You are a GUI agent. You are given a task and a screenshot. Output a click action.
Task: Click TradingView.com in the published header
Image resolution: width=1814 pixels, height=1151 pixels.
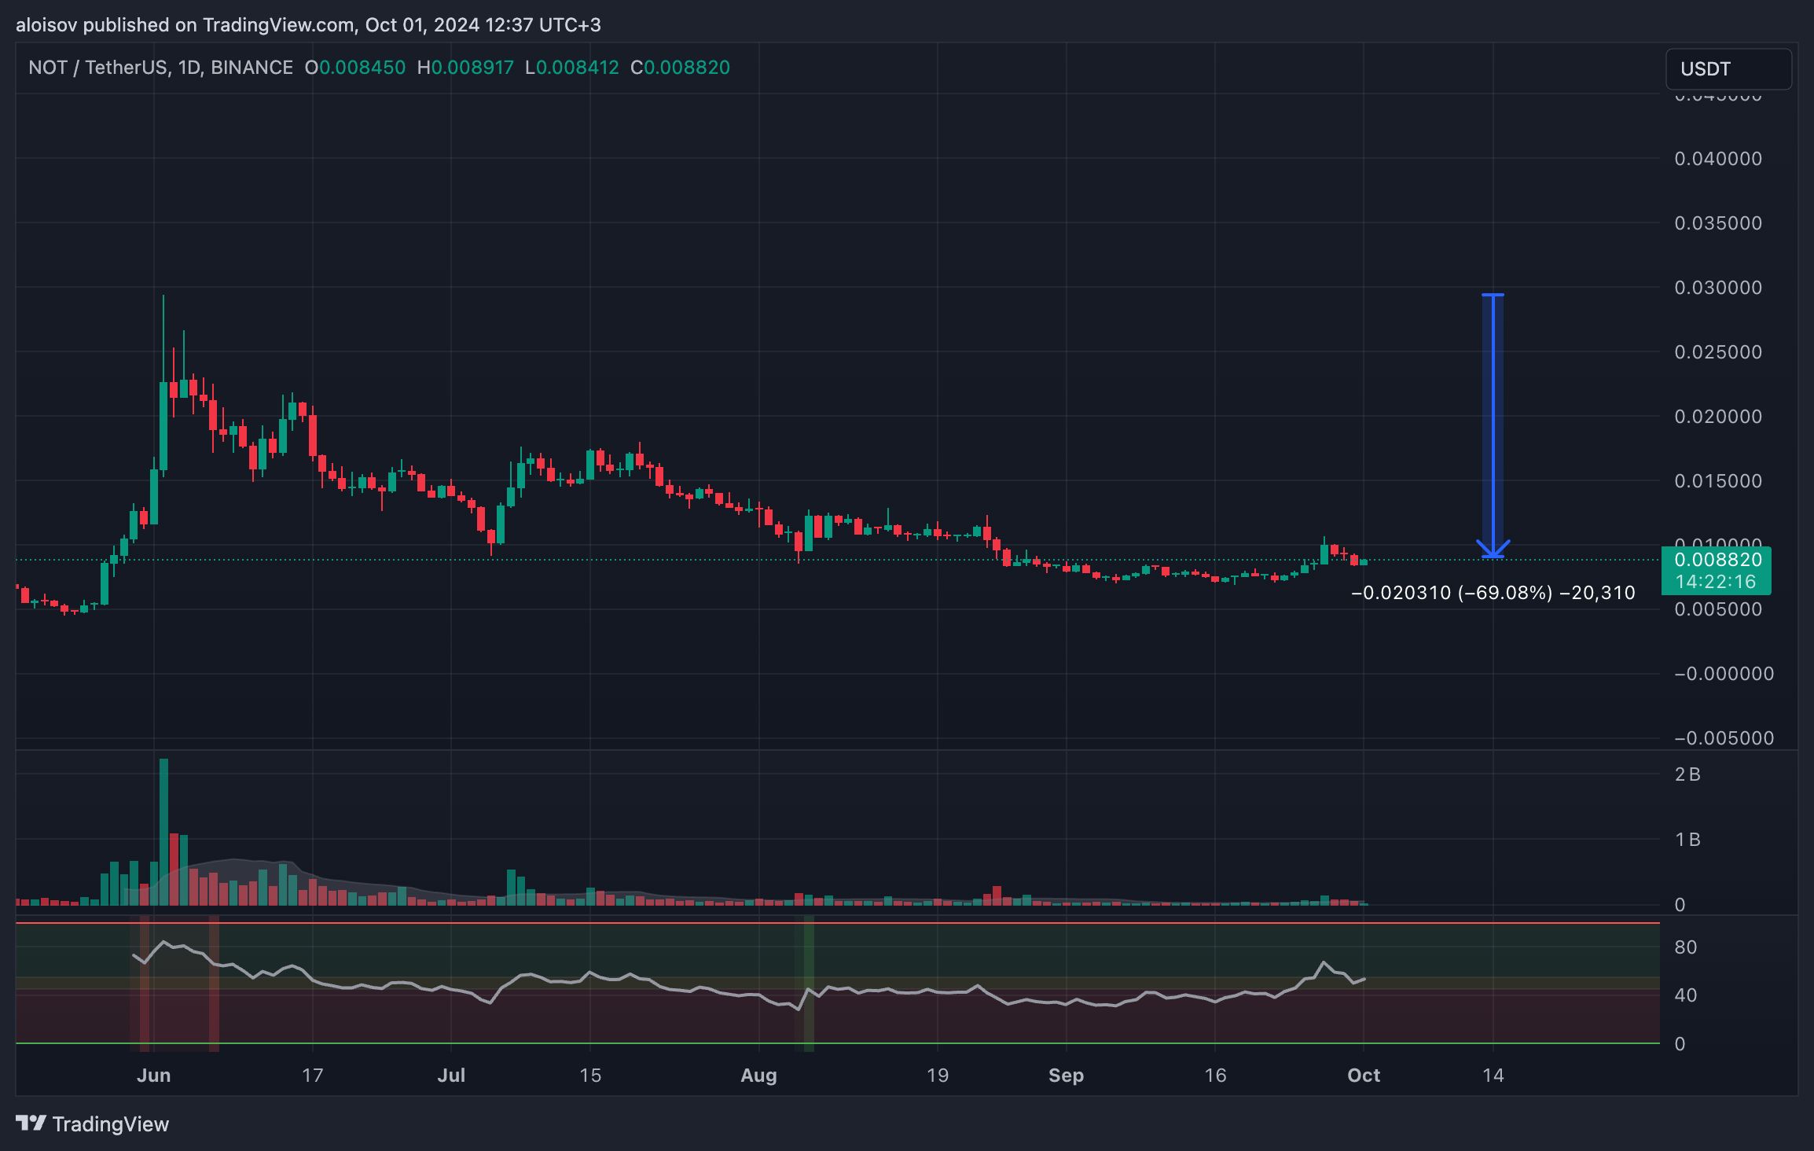pos(278,25)
